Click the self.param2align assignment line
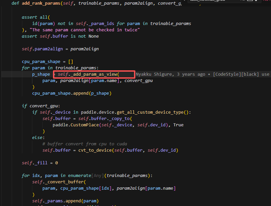The height and width of the screenshot is (206, 271). click(x=60, y=49)
